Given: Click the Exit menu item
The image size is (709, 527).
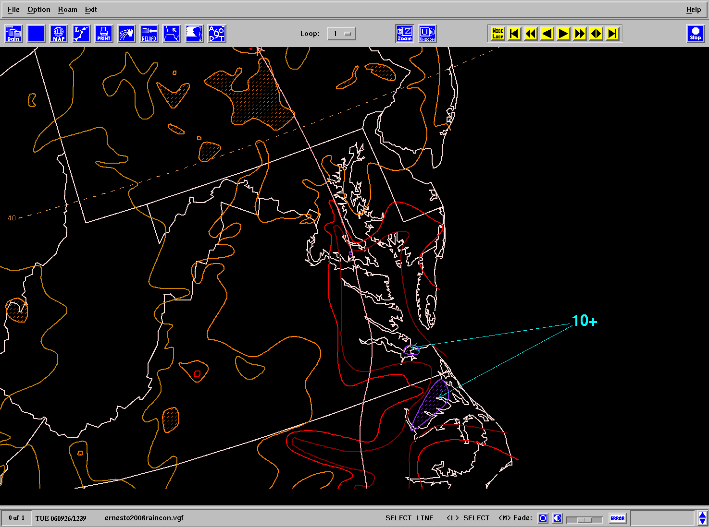Looking at the screenshot, I should [x=91, y=10].
